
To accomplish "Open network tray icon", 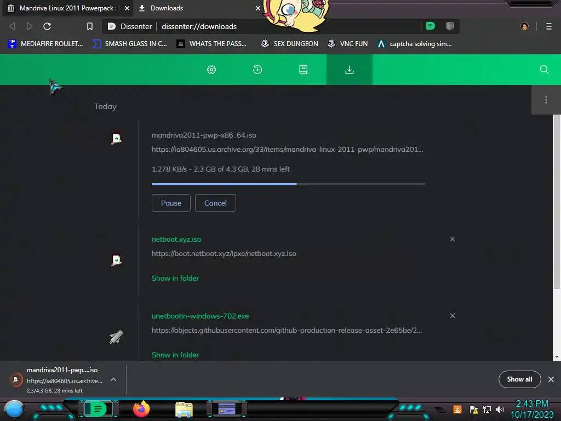I will [x=487, y=409].
